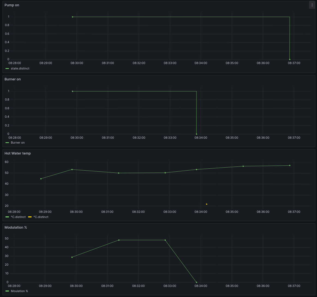Open the Moulation % legend color picker
This screenshot has height=297, width=317.
pyautogui.click(x=7, y=291)
